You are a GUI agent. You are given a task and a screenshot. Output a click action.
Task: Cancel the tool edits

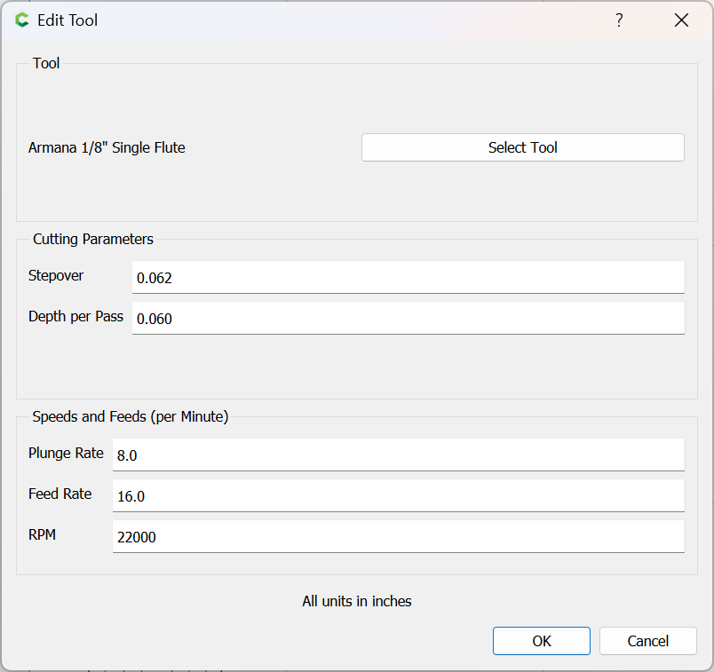tap(648, 641)
